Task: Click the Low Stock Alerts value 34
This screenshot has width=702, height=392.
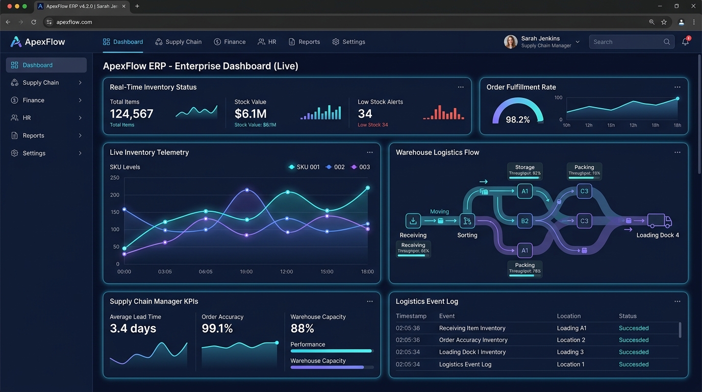Action: [x=365, y=114]
